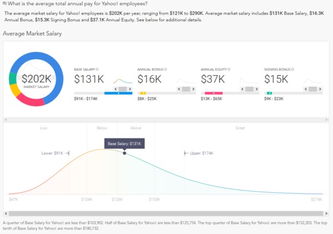
Task: Click the Base Salary $131K chart tooltip
Action: tap(124, 143)
